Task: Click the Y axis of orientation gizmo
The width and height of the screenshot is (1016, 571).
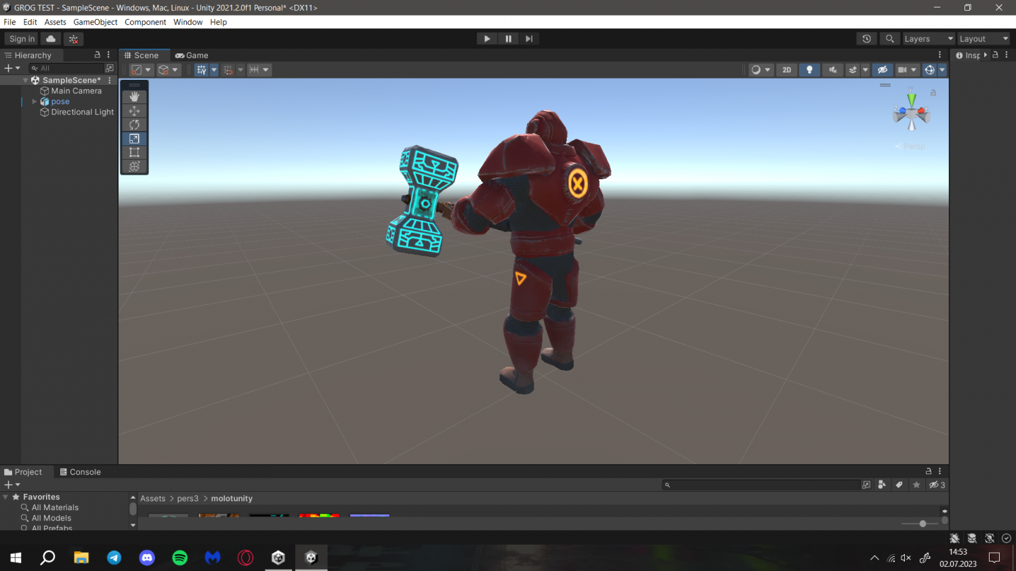Action: (912, 99)
